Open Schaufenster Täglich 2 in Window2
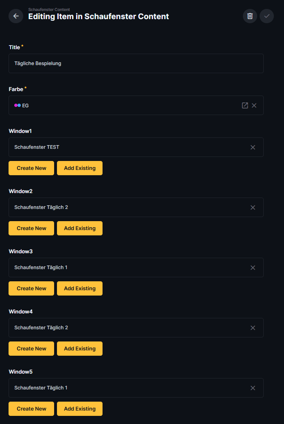This screenshot has height=424, width=284. click(41, 207)
